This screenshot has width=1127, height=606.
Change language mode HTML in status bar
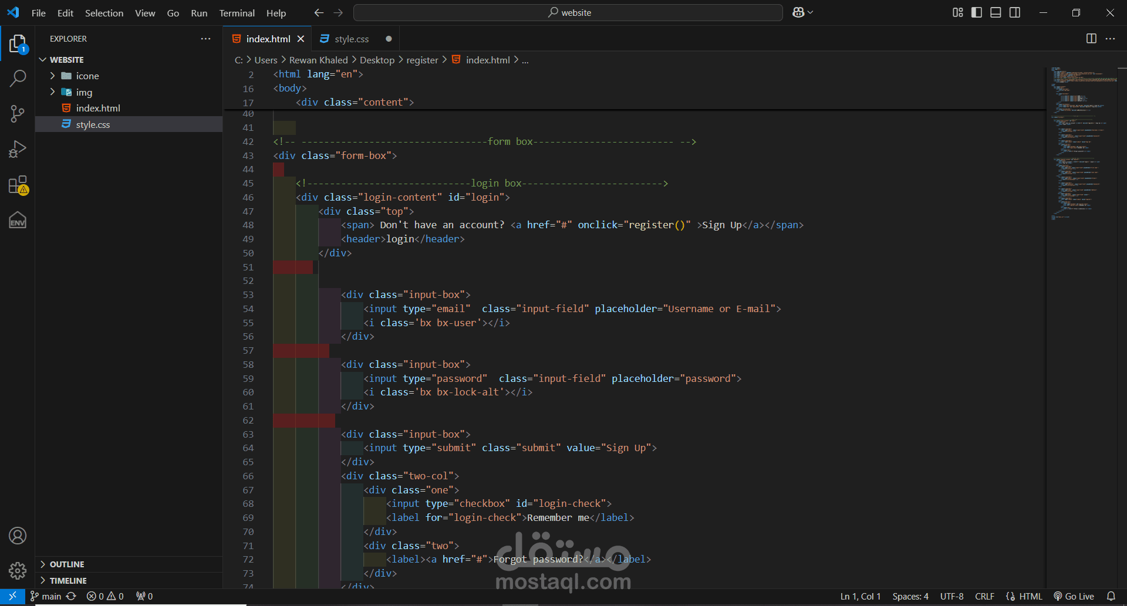(1030, 596)
